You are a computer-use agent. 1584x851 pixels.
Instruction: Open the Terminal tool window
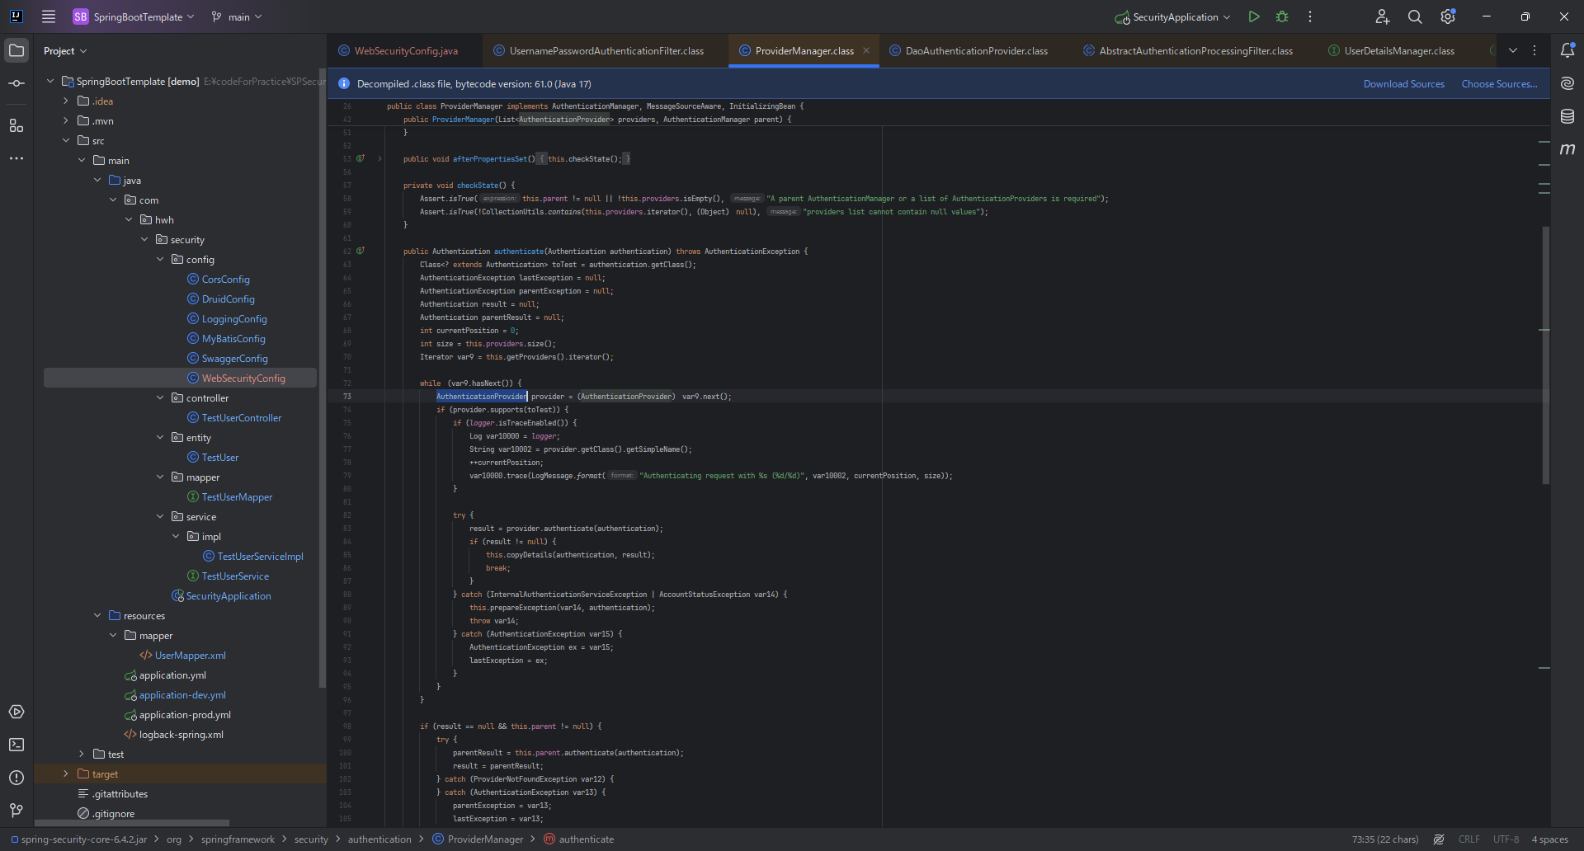(x=16, y=745)
